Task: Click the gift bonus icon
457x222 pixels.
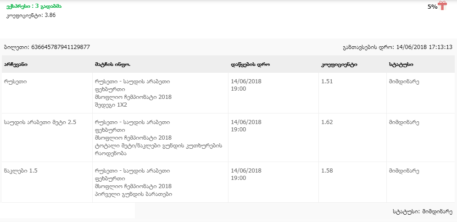Action: pyautogui.click(x=442, y=5)
